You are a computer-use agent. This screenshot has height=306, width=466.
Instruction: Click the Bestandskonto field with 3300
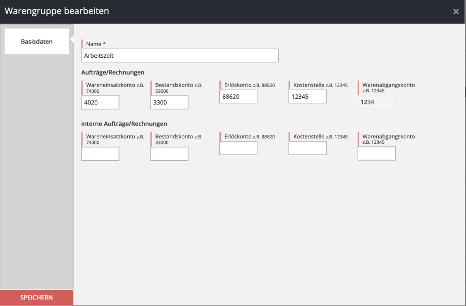pos(169,102)
